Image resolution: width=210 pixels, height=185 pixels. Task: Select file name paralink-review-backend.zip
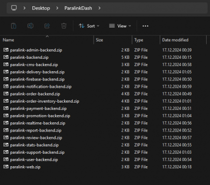point(36,138)
